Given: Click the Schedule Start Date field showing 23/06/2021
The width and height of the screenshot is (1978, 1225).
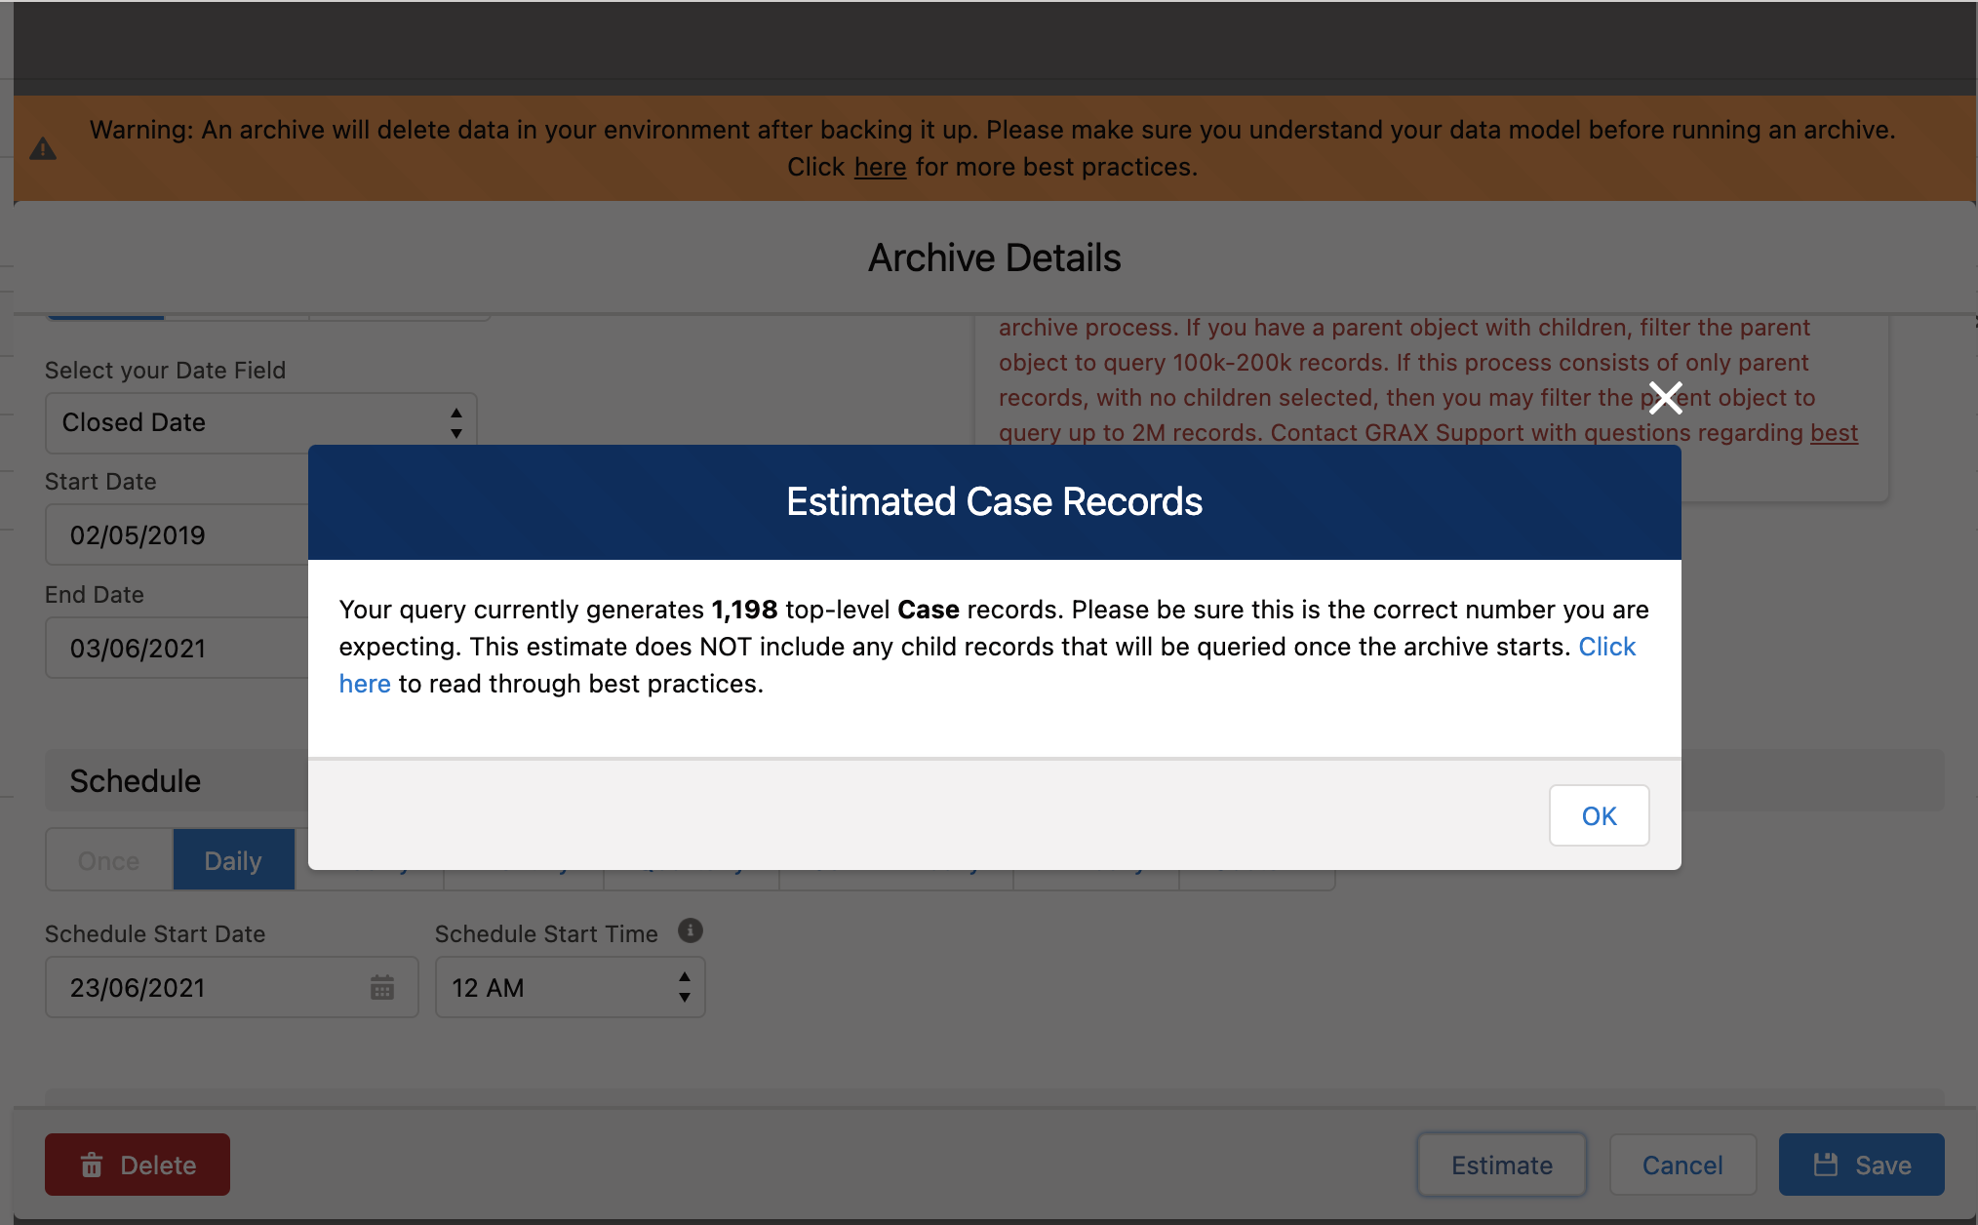Looking at the screenshot, I should [205, 987].
